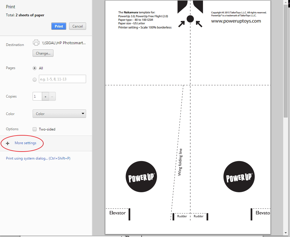
Task: Click the page range input field
Action: [62, 79]
